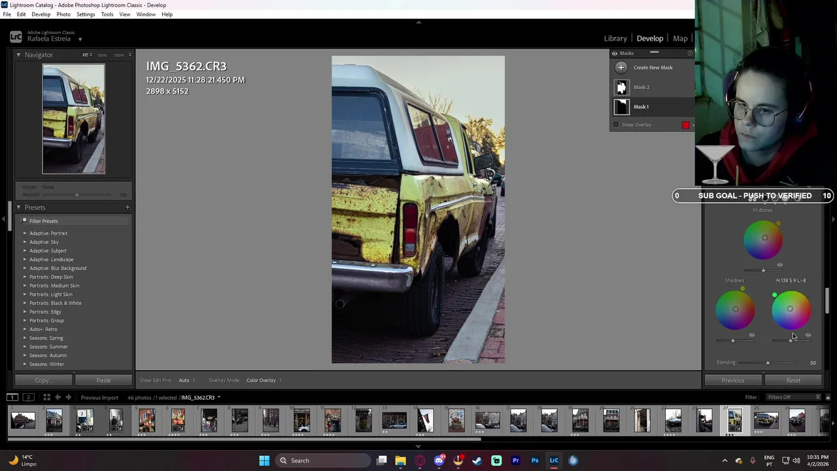The width and height of the screenshot is (837, 471).
Task: Expand Portraits: Deep Skin presets
Action: click(25, 277)
